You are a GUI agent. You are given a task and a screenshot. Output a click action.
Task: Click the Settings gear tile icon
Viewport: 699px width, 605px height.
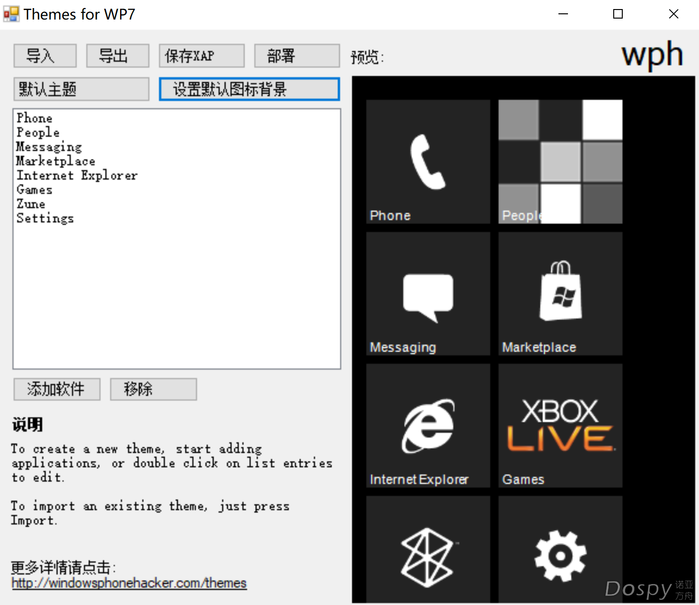point(560,556)
